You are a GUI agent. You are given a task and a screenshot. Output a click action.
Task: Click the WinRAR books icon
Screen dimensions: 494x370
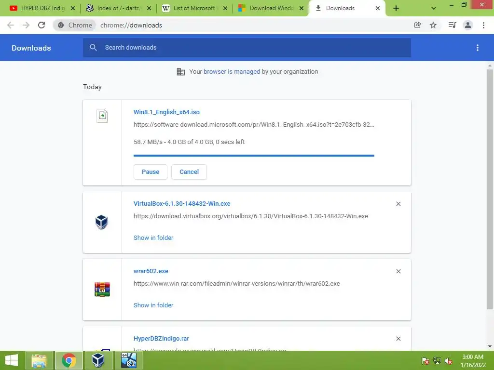(102, 290)
